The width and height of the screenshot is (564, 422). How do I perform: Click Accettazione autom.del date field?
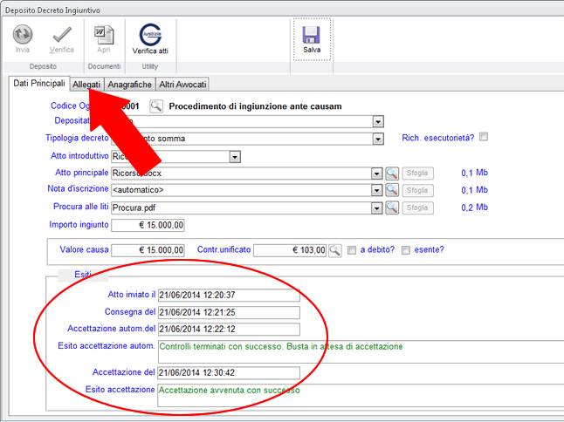point(229,330)
